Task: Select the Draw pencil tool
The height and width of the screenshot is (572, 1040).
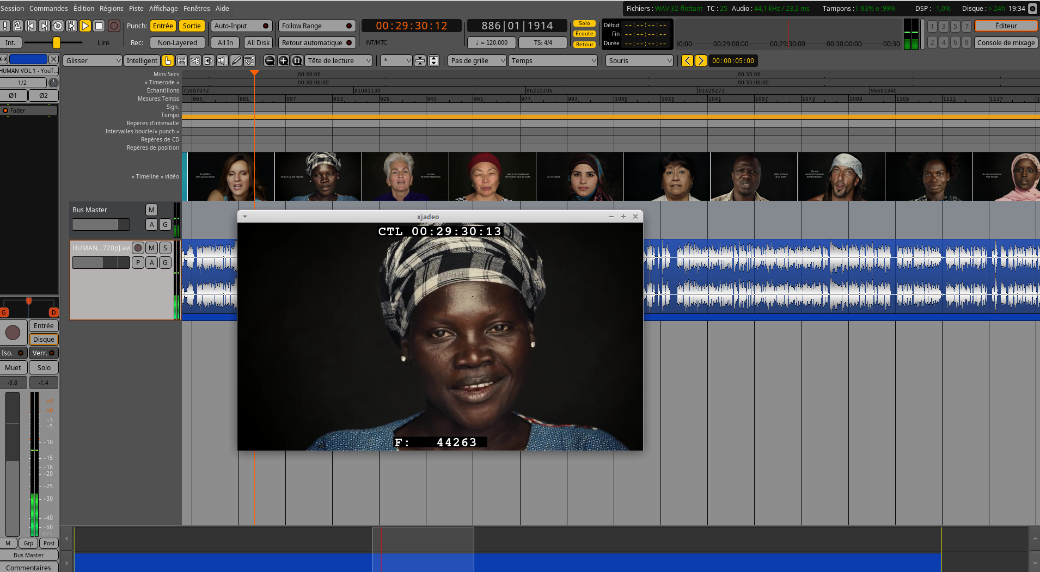Action: [236, 61]
